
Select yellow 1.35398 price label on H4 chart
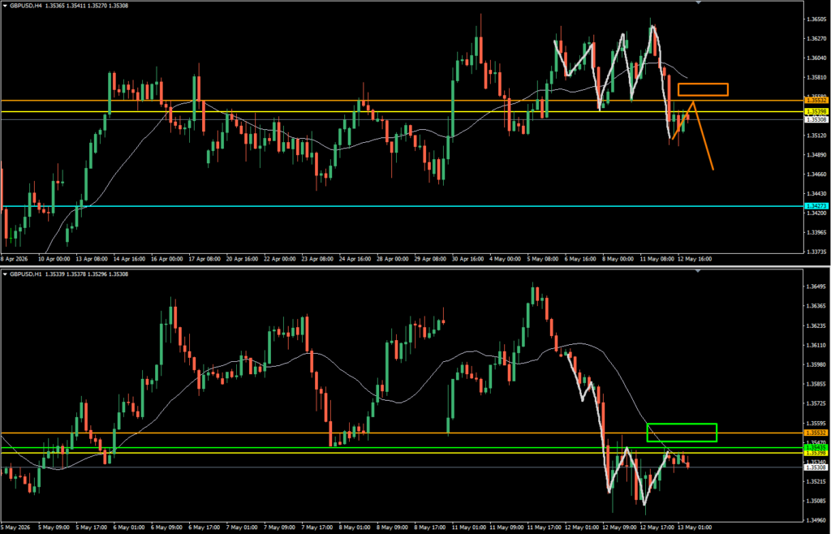pos(816,111)
